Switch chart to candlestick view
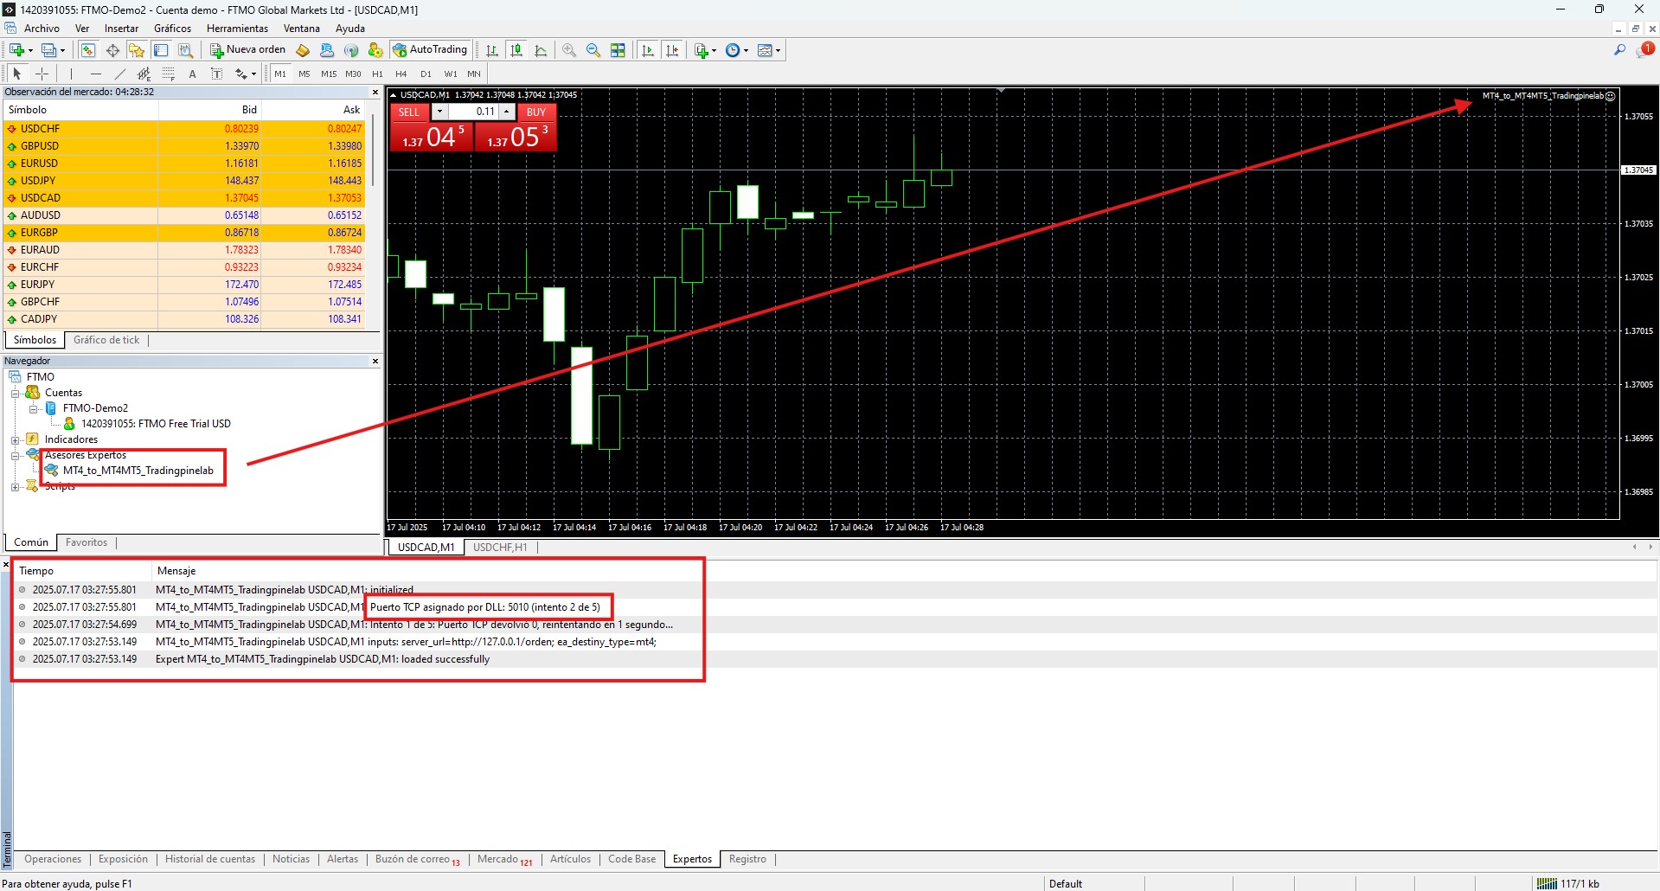The height and width of the screenshot is (891, 1660). pos(516,49)
